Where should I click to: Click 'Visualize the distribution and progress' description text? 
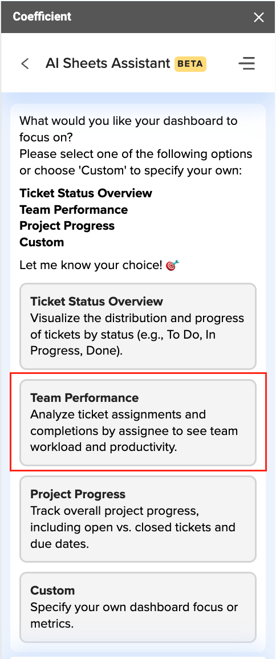point(137,318)
